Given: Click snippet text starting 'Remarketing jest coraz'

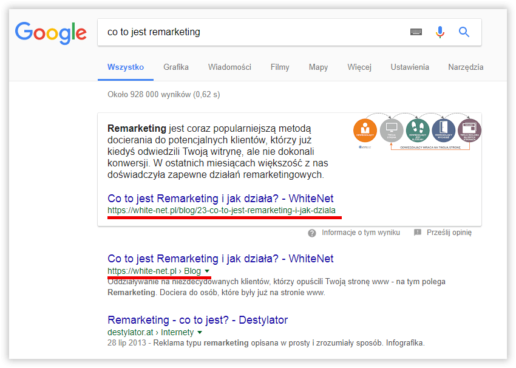Looking at the screenshot, I should [217, 151].
